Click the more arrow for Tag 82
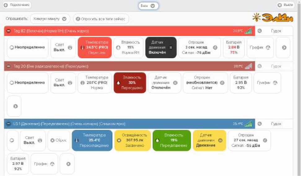 pyautogui.click(x=283, y=47)
